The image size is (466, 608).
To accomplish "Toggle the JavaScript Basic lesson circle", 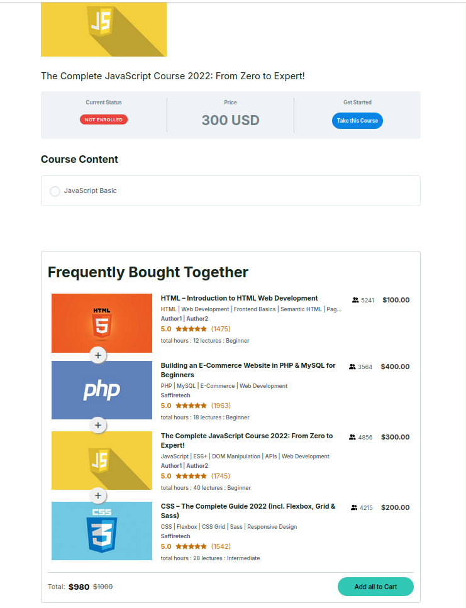I will pyautogui.click(x=55, y=191).
